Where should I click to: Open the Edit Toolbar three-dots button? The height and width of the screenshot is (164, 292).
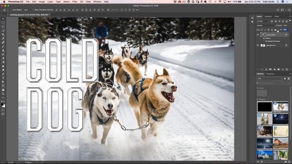(x=3, y=97)
